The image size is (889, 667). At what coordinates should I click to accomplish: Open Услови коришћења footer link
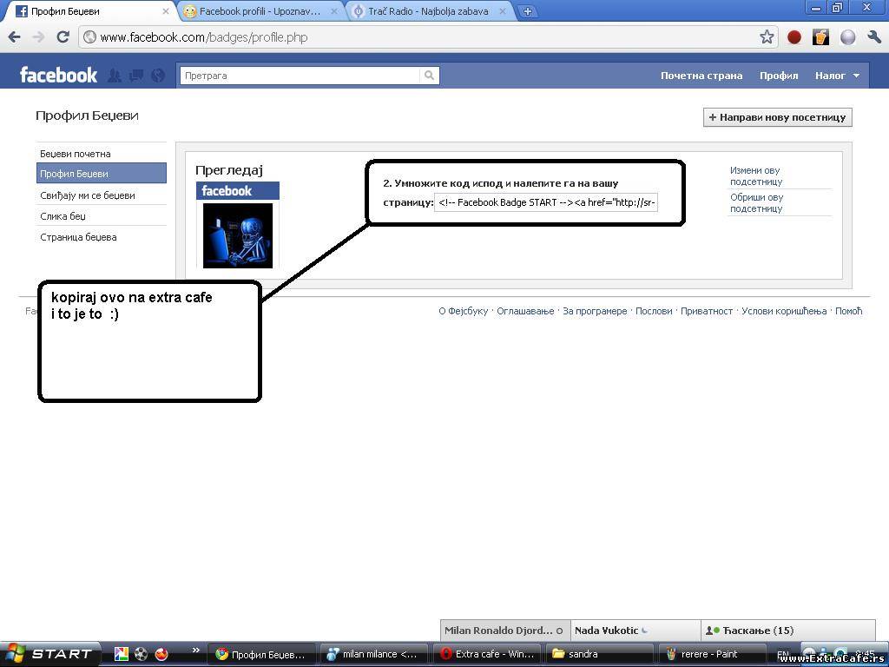pos(784,311)
